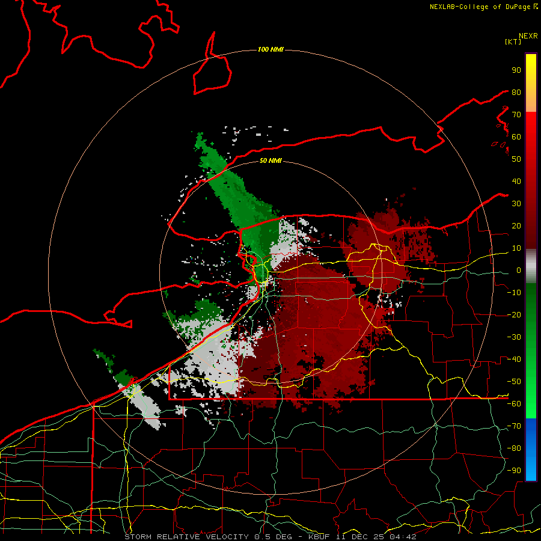Click the NEXR label above the color bar
Screen dimensions: 541x541
coord(528,36)
